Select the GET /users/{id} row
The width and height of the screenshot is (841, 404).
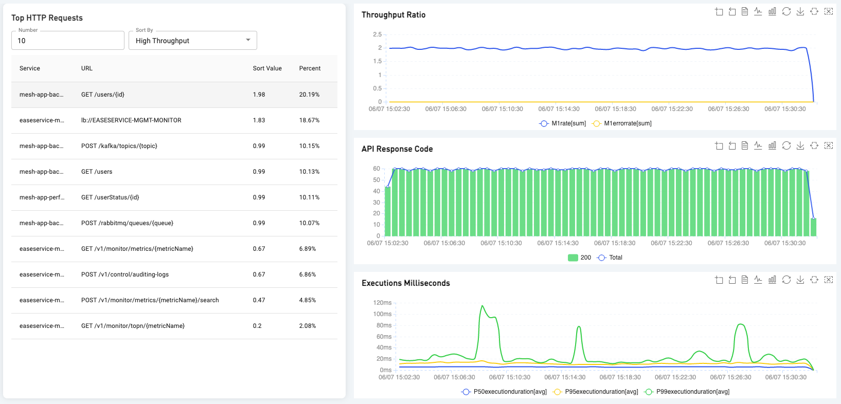174,95
